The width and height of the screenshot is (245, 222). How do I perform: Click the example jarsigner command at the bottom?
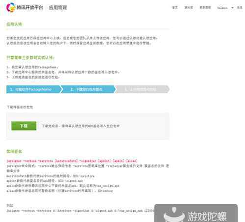pos(80,211)
